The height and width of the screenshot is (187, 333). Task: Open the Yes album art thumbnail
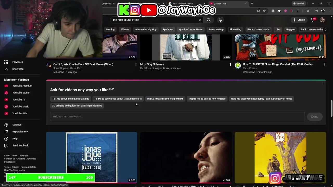point(280,157)
